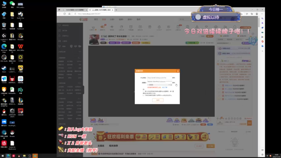Open Steam desktop icon
Image resolution: width=281 pixels, height=158 pixels.
(4, 69)
